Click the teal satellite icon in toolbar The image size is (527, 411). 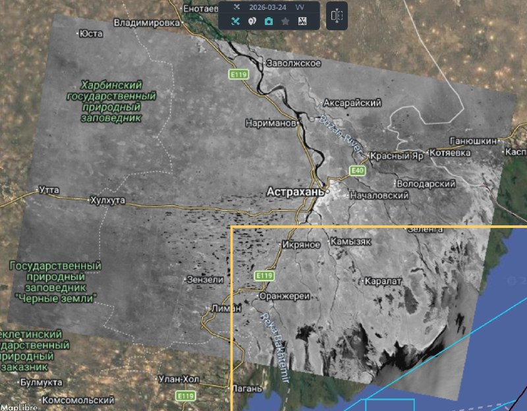click(235, 21)
